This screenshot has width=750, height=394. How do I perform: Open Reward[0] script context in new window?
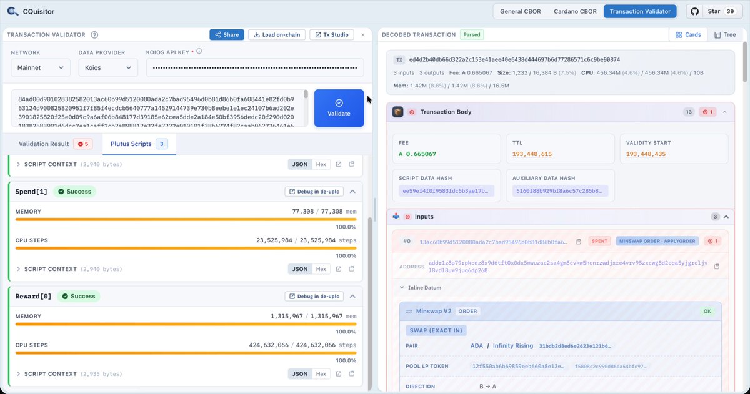click(x=338, y=374)
